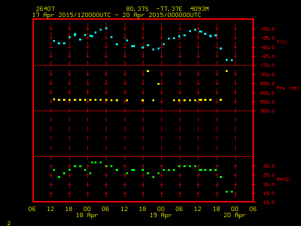Click the Pre (mb) axis title

(287, 88)
